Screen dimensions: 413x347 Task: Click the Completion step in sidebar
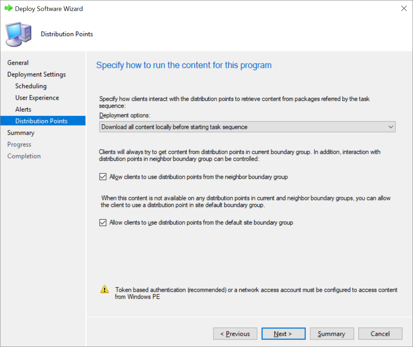[24, 156]
